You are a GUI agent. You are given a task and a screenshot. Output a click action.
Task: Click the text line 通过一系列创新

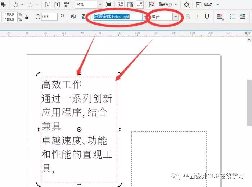[77, 98]
